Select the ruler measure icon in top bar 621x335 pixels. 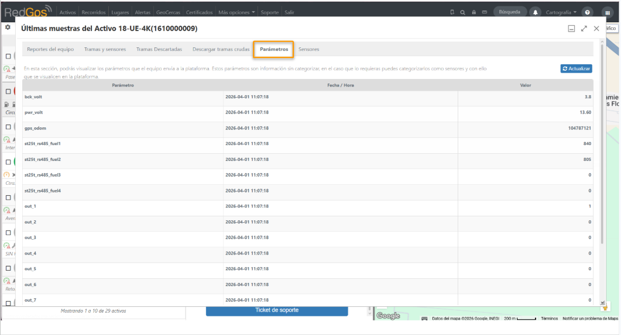[485, 12]
